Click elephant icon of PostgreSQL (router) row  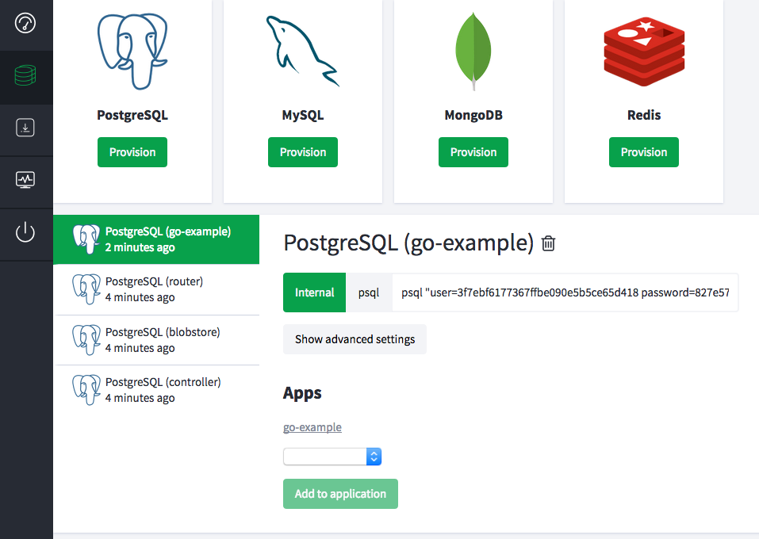(86, 289)
